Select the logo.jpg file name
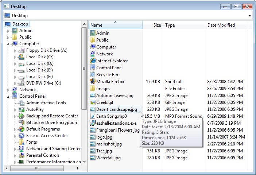The width and height of the screenshot is (256, 175). point(104,137)
